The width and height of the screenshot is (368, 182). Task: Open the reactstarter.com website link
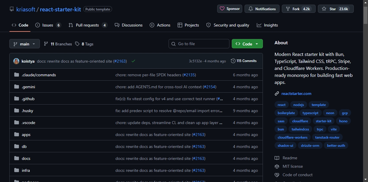coord(296,93)
